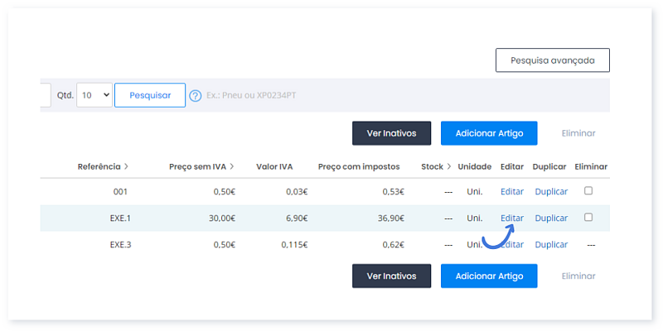Click the question mark help icon
Viewport: 663px width, 331px height.
pos(195,96)
